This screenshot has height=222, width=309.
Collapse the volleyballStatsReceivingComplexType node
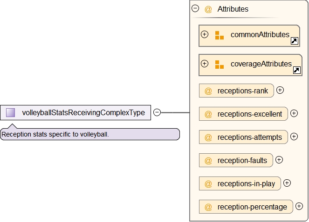[x=157, y=112]
